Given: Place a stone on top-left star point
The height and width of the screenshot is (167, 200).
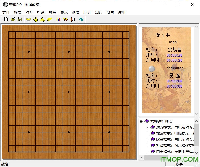Looking at the screenshot, I should [x=29, y=52].
